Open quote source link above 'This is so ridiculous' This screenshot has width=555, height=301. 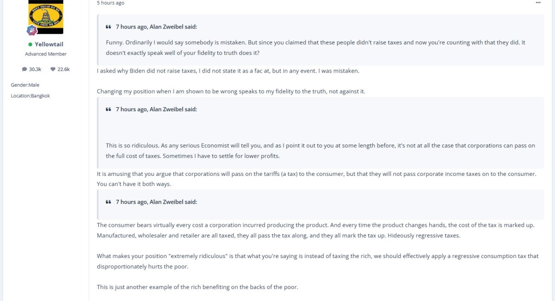point(156,109)
